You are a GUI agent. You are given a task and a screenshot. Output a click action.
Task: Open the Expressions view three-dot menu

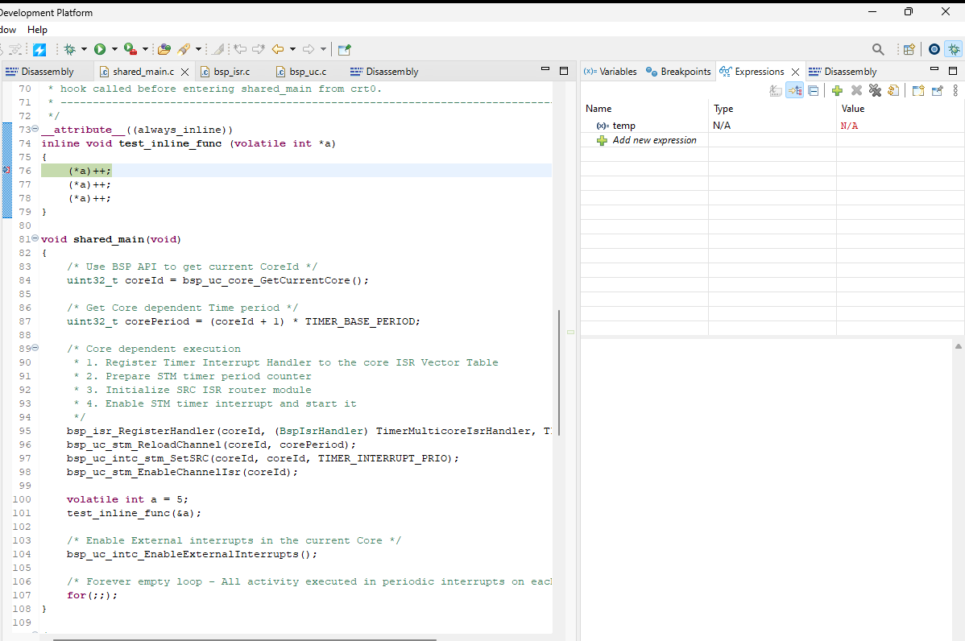tap(955, 91)
